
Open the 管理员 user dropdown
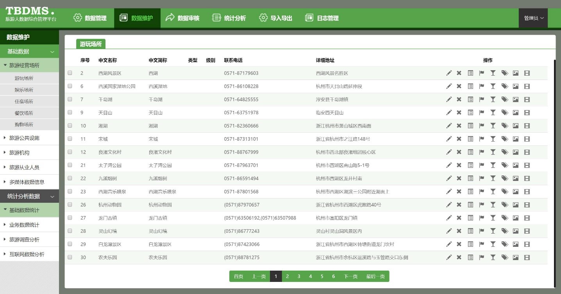(x=533, y=18)
